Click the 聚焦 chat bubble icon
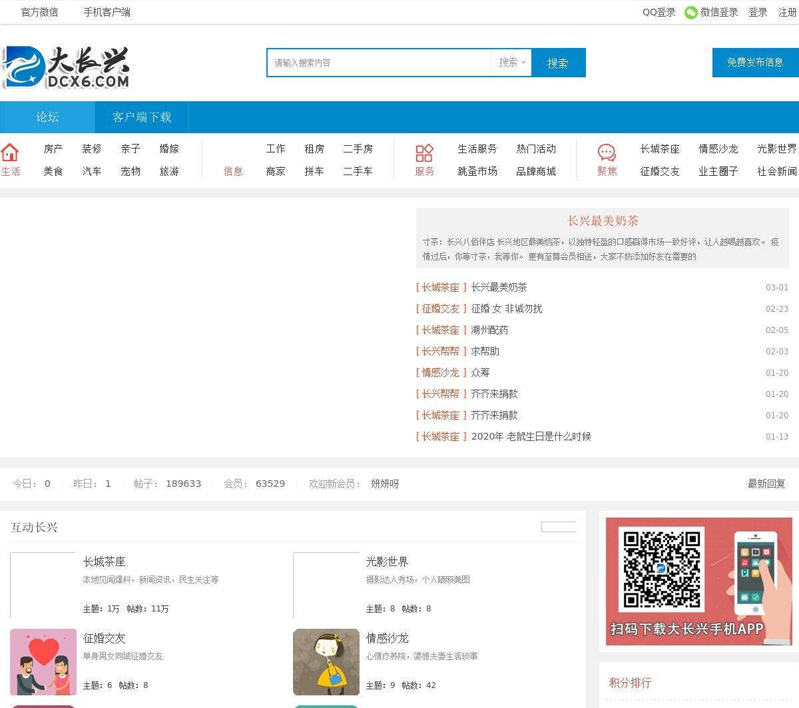This screenshot has width=799, height=708. tap(607, 153)
